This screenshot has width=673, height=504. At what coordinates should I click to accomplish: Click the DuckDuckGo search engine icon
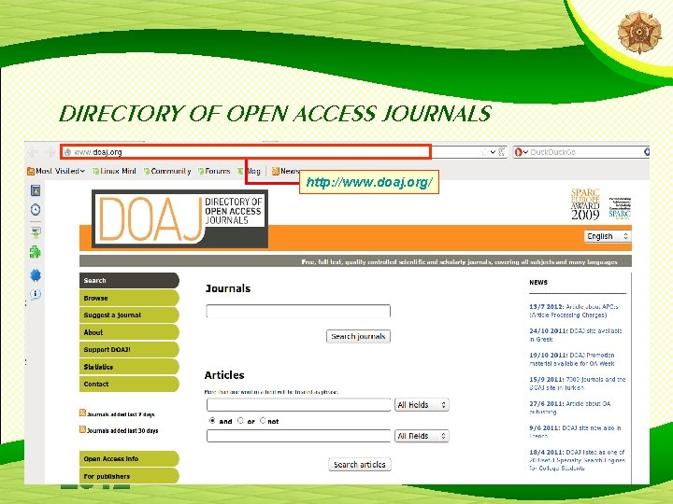[518, 152]
